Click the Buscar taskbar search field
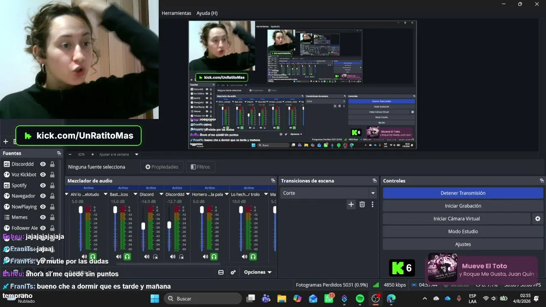 [203, 298]
